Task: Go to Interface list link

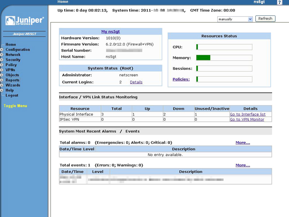Action: coord(248,114)
